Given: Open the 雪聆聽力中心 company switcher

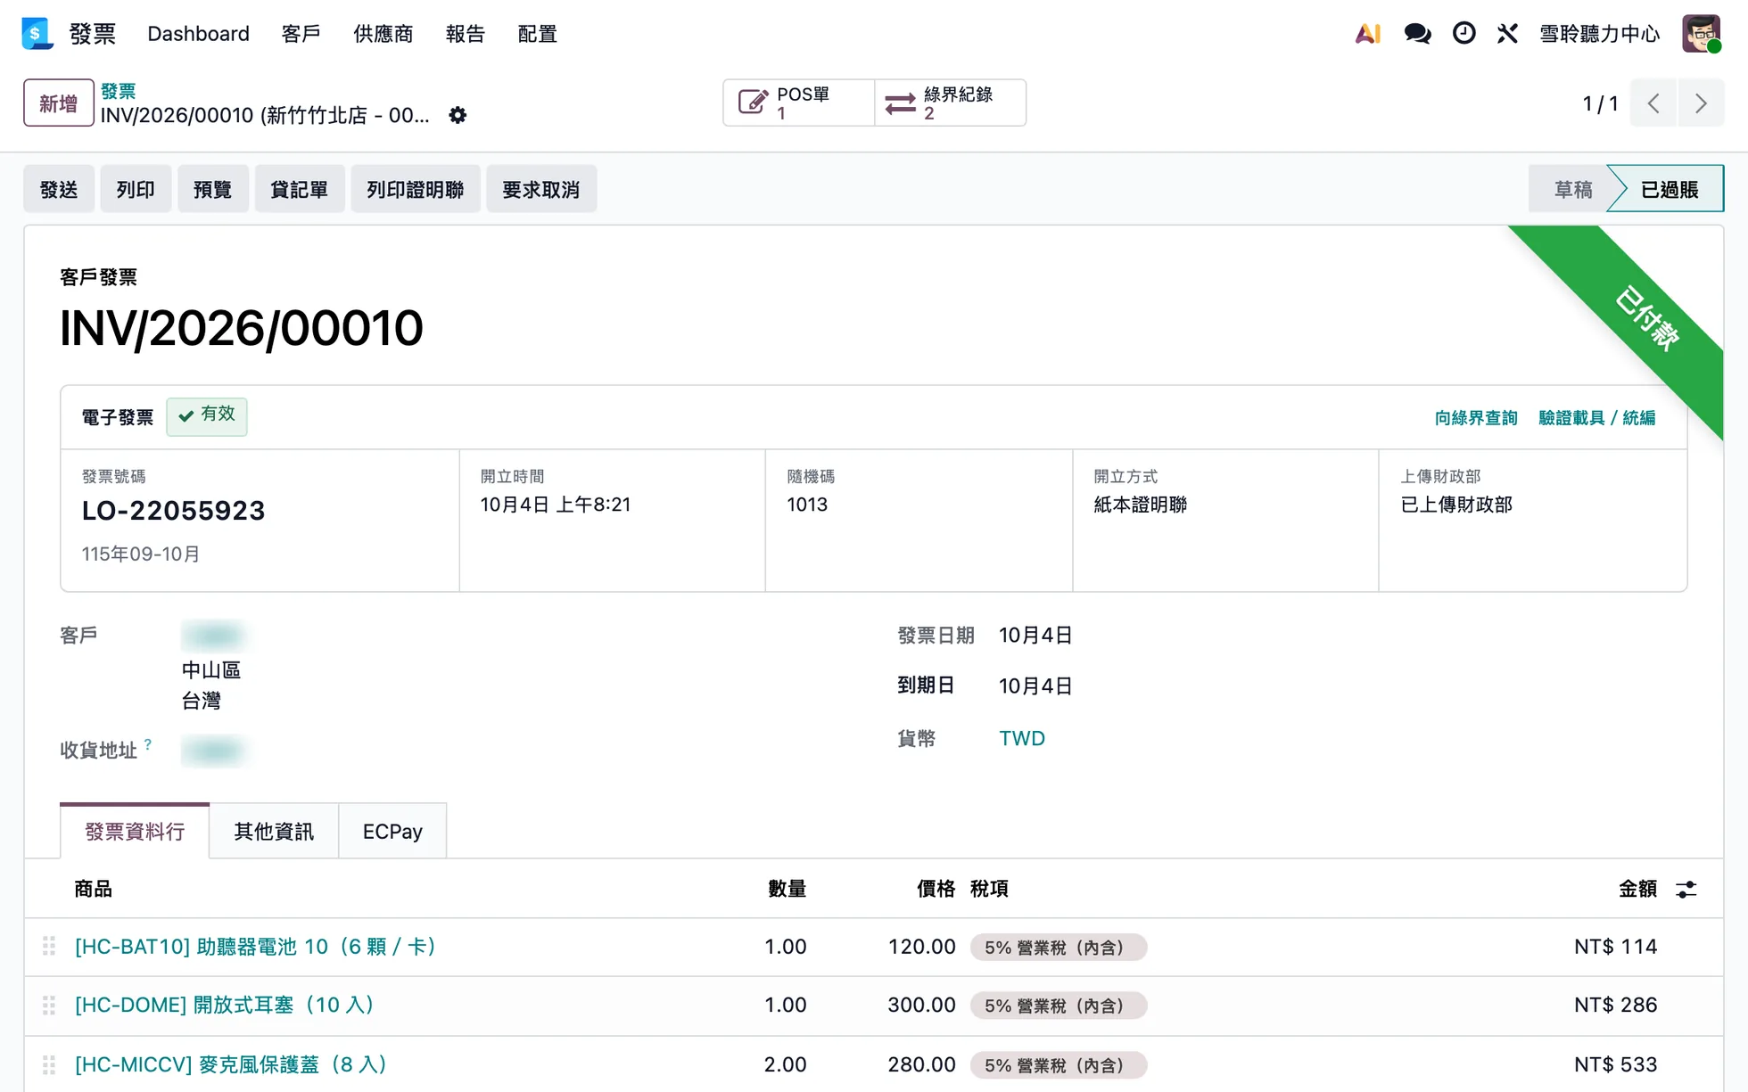Looking at the screenshot, I should click(1600, 34).
